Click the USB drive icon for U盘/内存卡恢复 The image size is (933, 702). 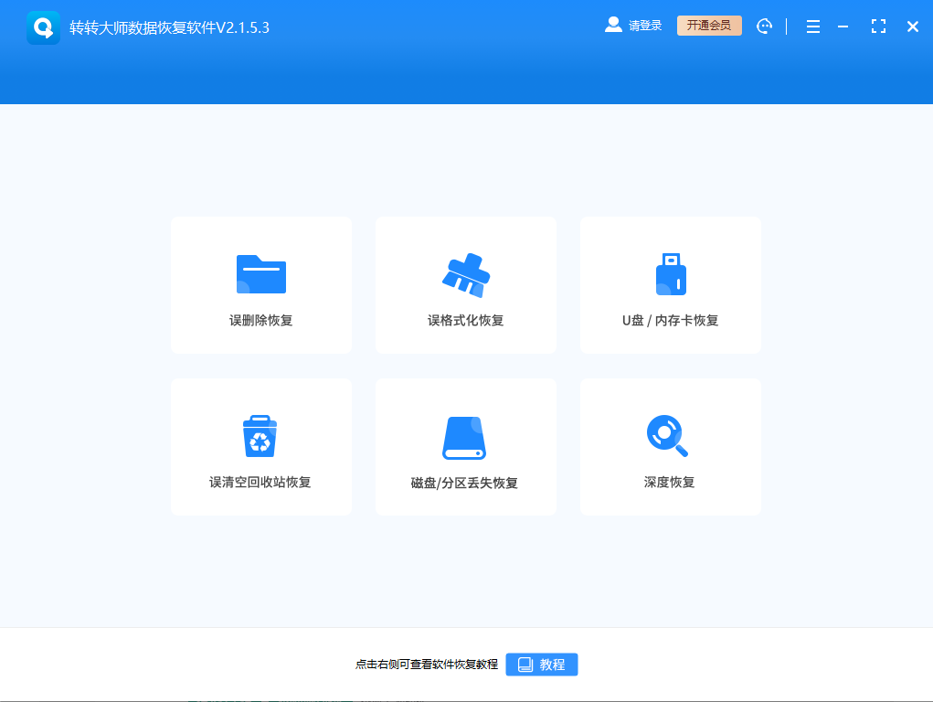pyautogui.click(x=671, y=272)
